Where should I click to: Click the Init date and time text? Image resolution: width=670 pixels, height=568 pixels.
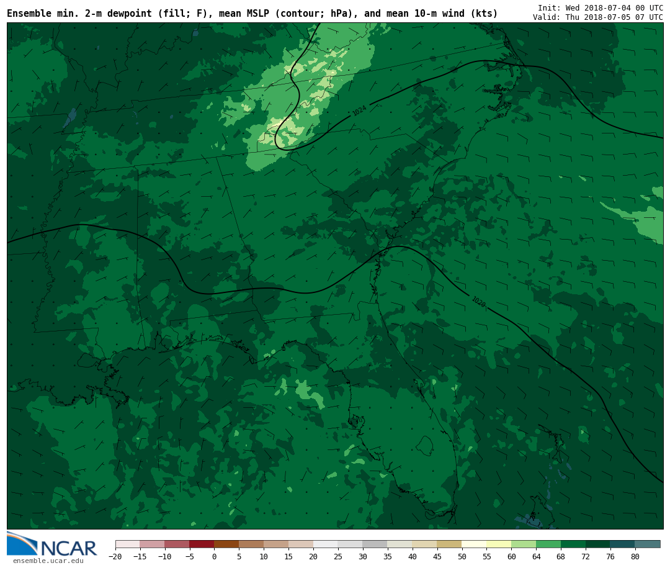point(600,7)
